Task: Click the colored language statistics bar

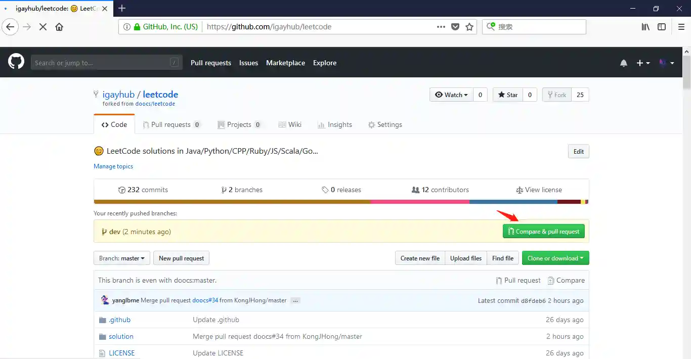Action: coord(341,201)
